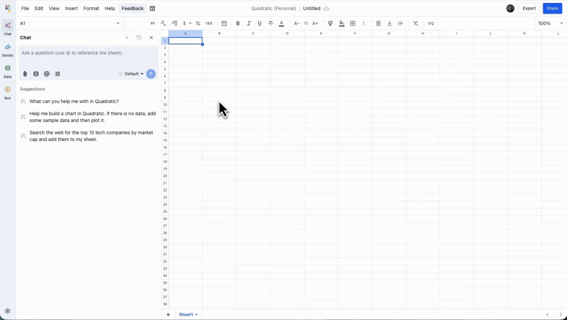Image resolution: width=567 pixels, height=320 pixels.
Task: Click the user avatar
Action: pyautogui.click(x=510, y=8)
